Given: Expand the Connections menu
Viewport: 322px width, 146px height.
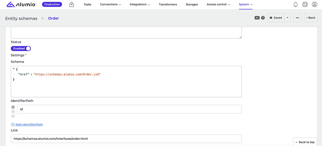Looking at the screenshot, I should click(x=111, y=4).
